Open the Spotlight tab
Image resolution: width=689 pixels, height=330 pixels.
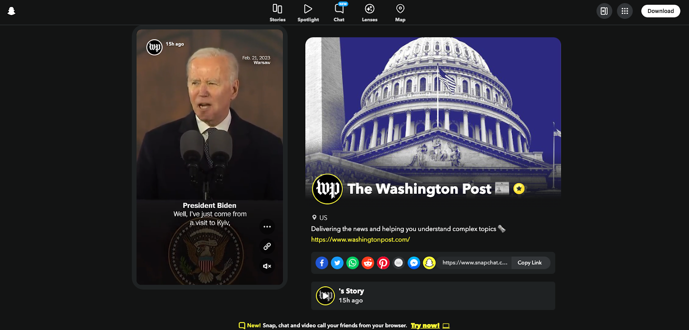click(x=308, y=13)
